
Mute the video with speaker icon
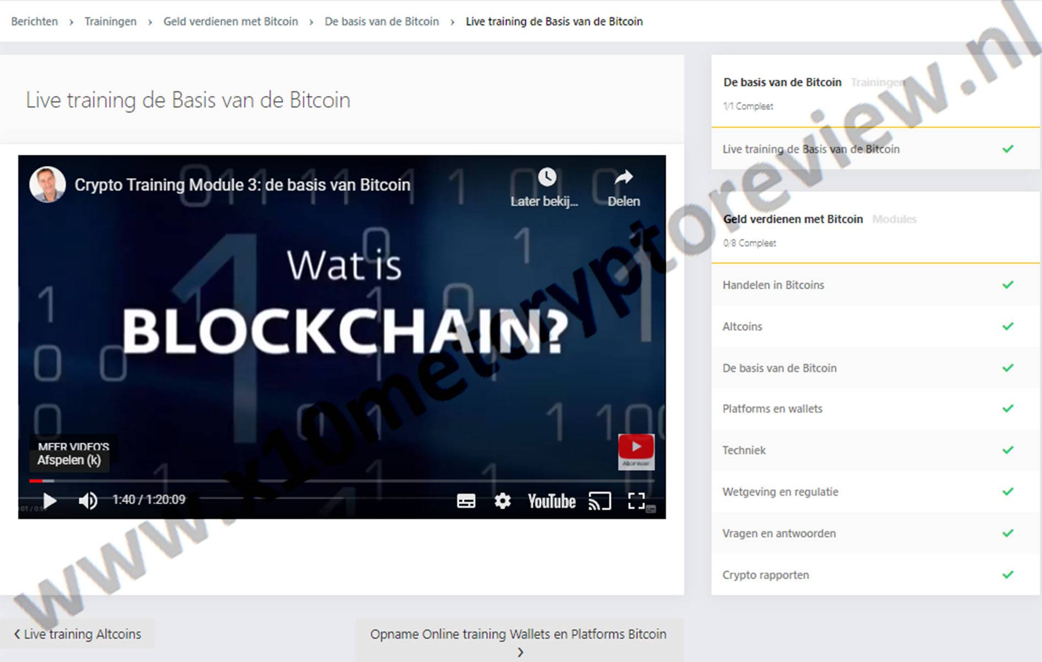point(88,500)
